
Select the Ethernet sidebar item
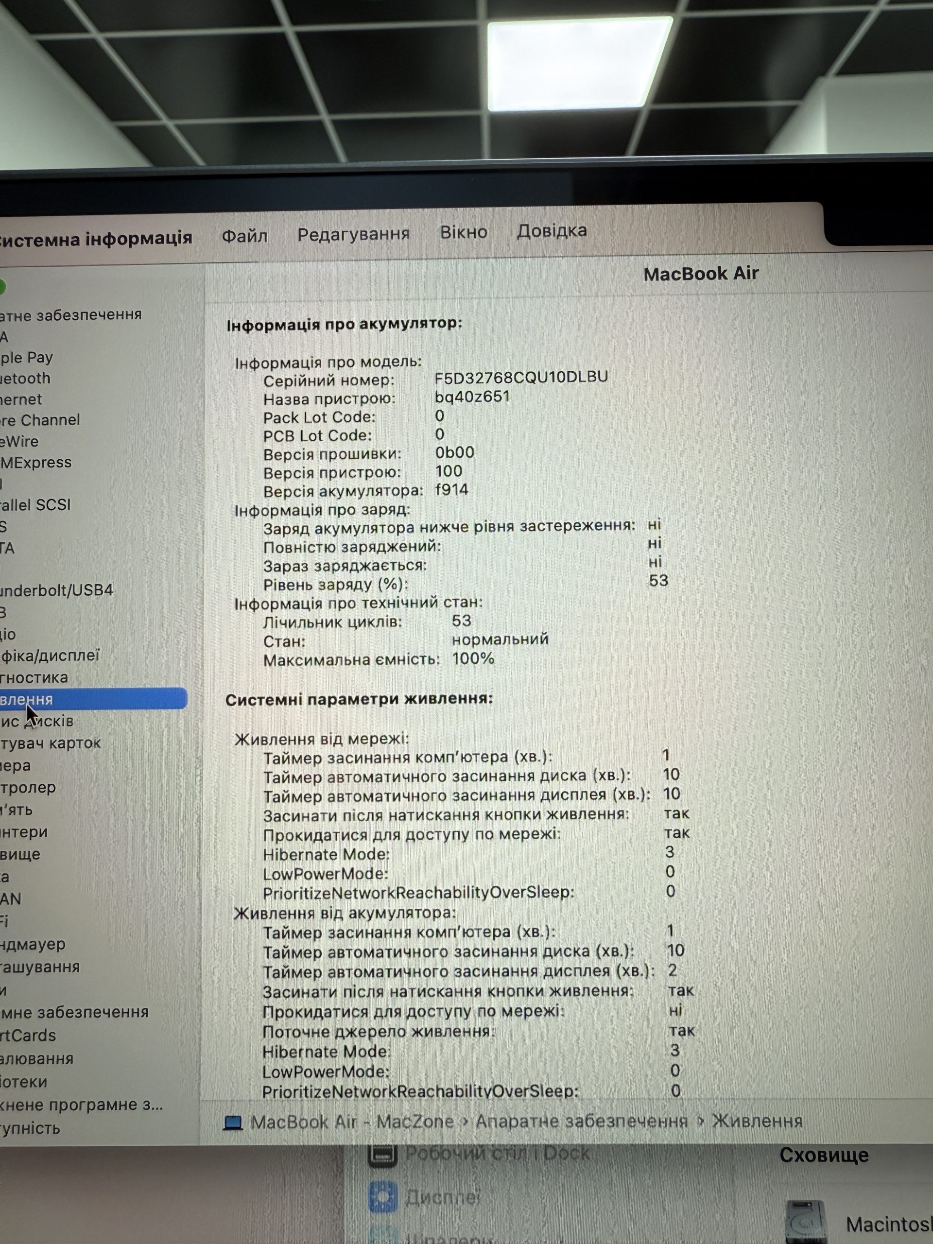pos(21,399)
